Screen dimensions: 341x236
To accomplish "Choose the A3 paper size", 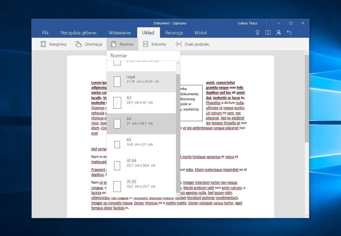I will (141, 103).
